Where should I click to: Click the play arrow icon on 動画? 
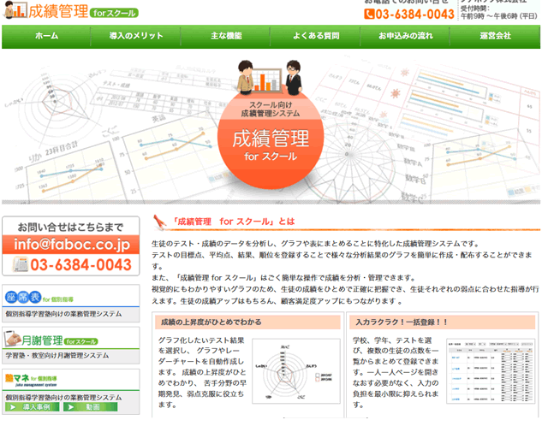[x=71, y=407]
